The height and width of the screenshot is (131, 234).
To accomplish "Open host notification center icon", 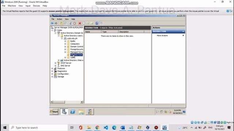I will coord(229,128).
